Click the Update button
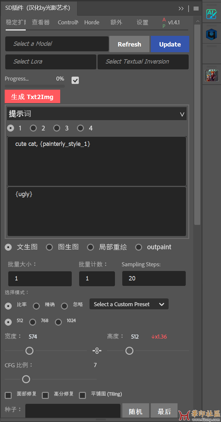This screenshot has width=221, height=422. click(x=170, y=44)
